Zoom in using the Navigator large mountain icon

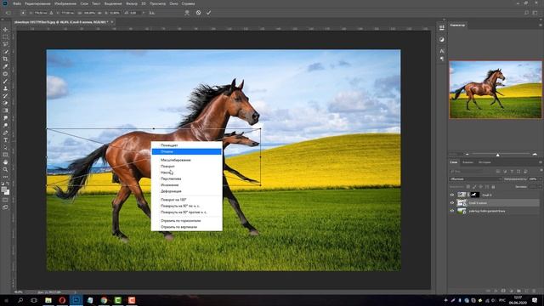[535, 155]
